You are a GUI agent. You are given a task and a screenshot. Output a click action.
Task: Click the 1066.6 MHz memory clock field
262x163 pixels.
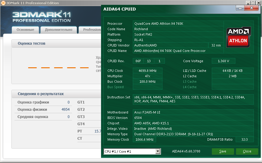point(144,139)
